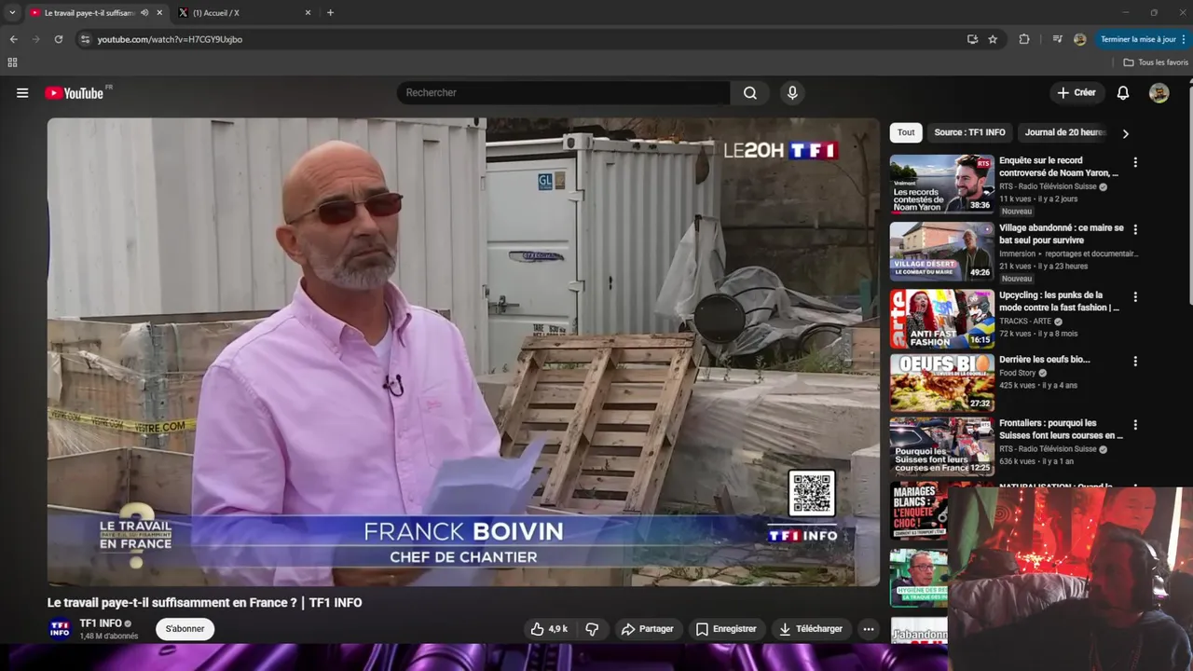1193x671 pixels.
Task: Open Chrome profile avatar
Action: [x=1079, y=39]
